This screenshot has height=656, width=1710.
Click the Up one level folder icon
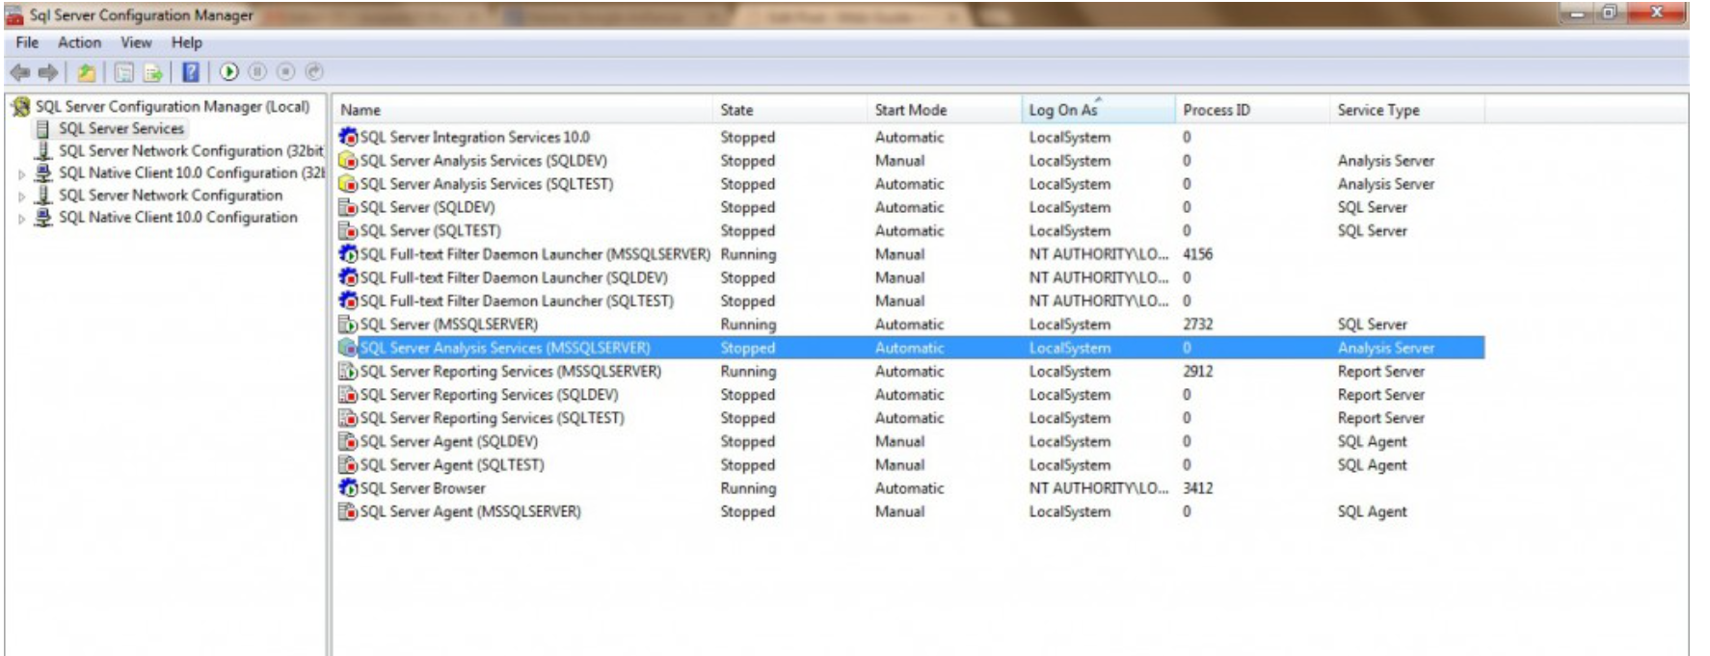[87, 72]
